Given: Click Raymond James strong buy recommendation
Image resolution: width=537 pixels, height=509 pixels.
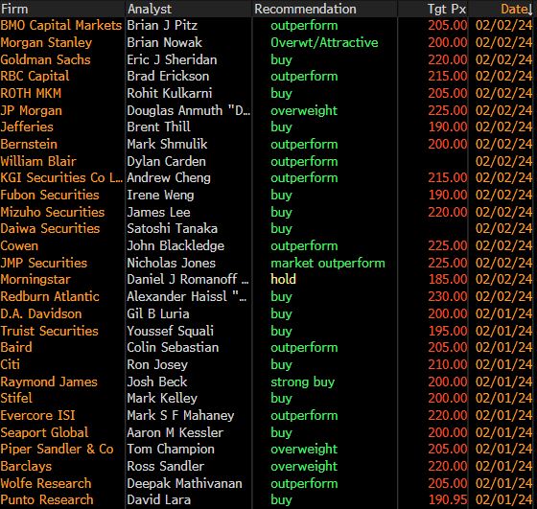Looking at the screenshot, I should coord(302,382).
